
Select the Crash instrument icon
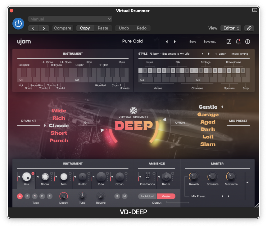pyautogui.click(x=120, y=177)
